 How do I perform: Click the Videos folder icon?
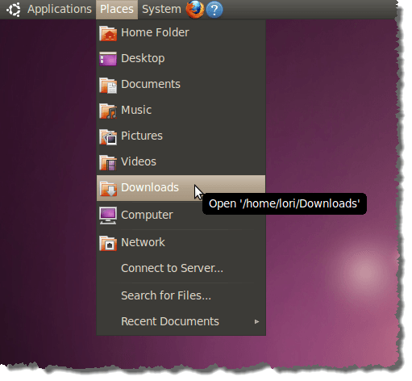(108, 162)
